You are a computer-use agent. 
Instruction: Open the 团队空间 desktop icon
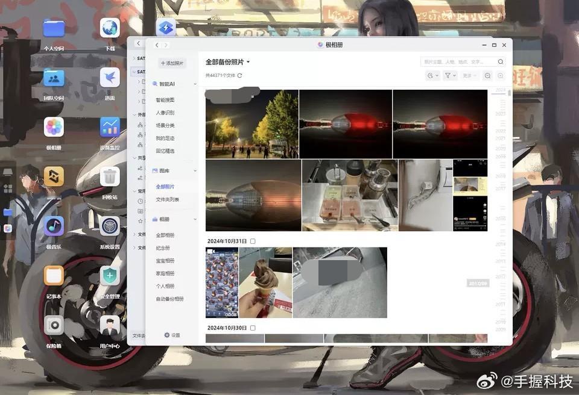coord(54,78)
